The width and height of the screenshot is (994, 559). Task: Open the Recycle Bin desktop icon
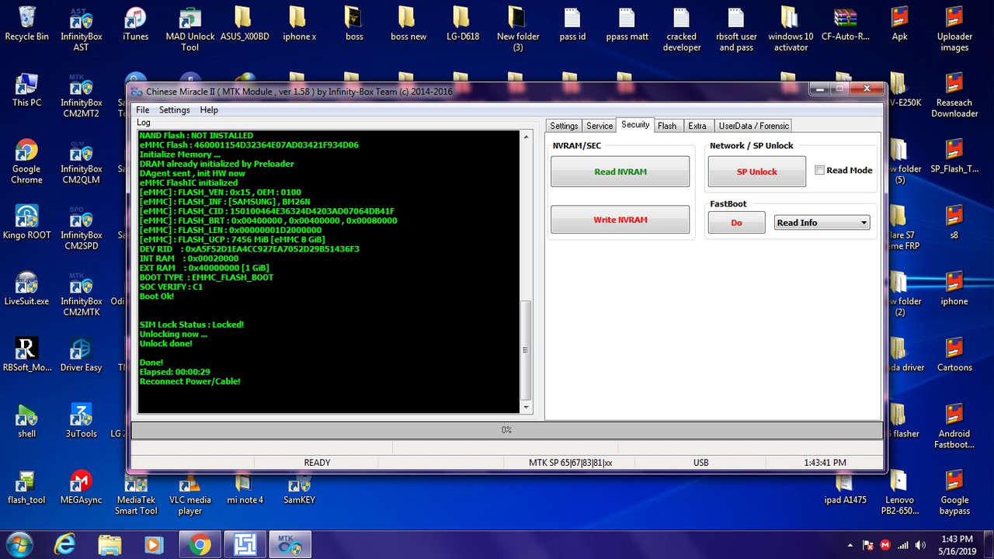click(26, 24)
